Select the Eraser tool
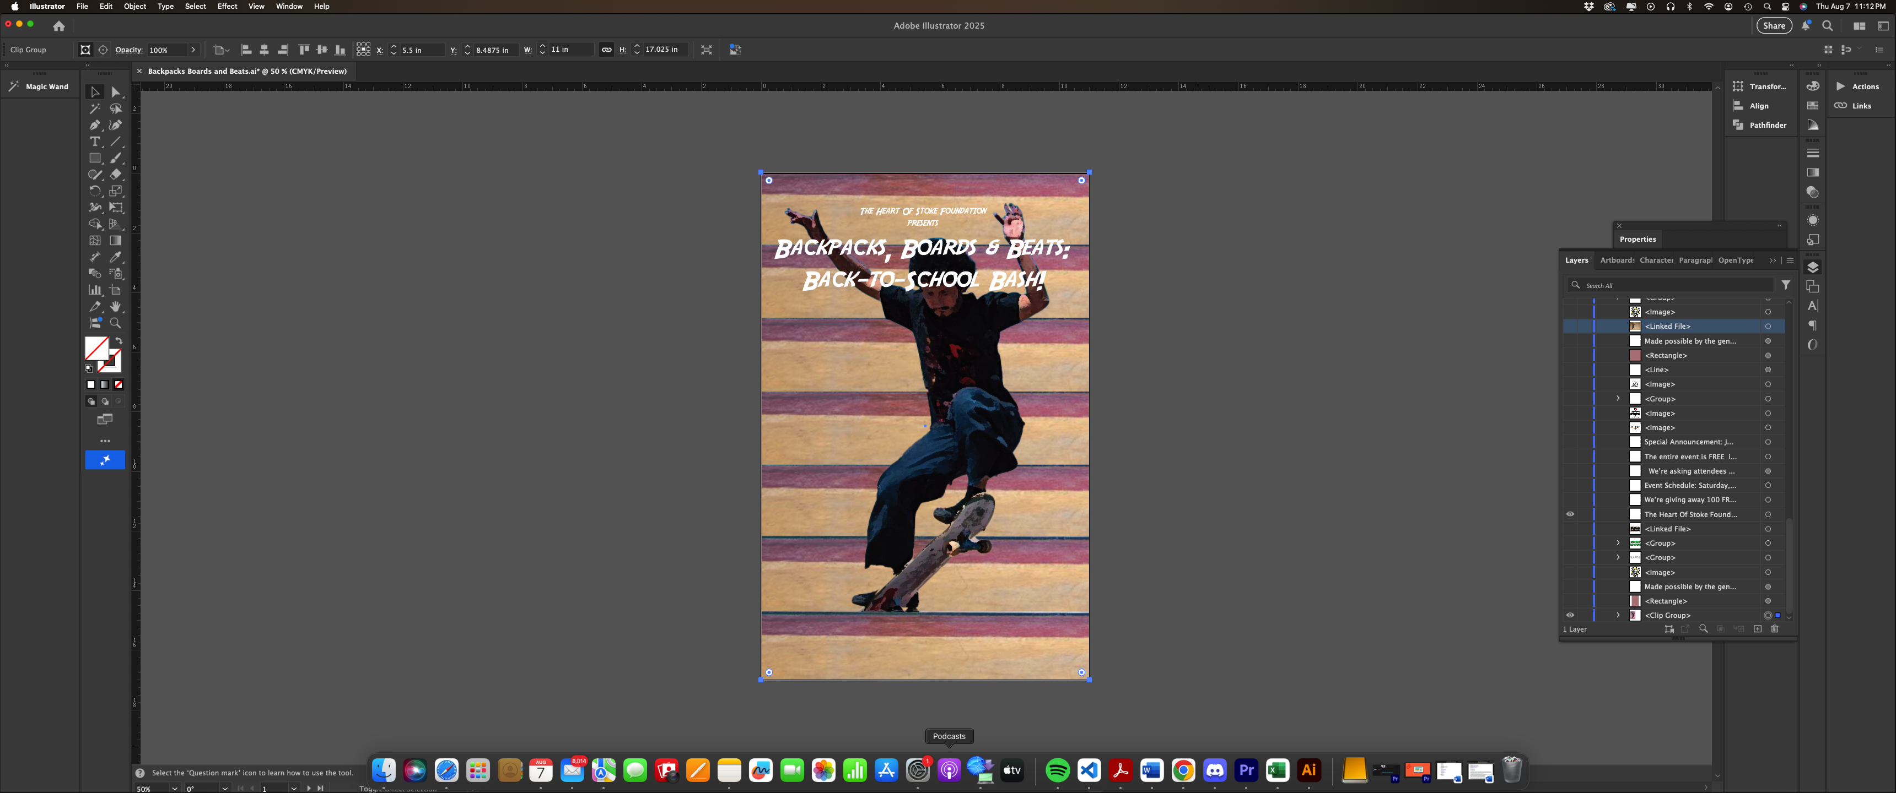The width and height of the screenshot is (1896, 793). (x=116, y=175)
